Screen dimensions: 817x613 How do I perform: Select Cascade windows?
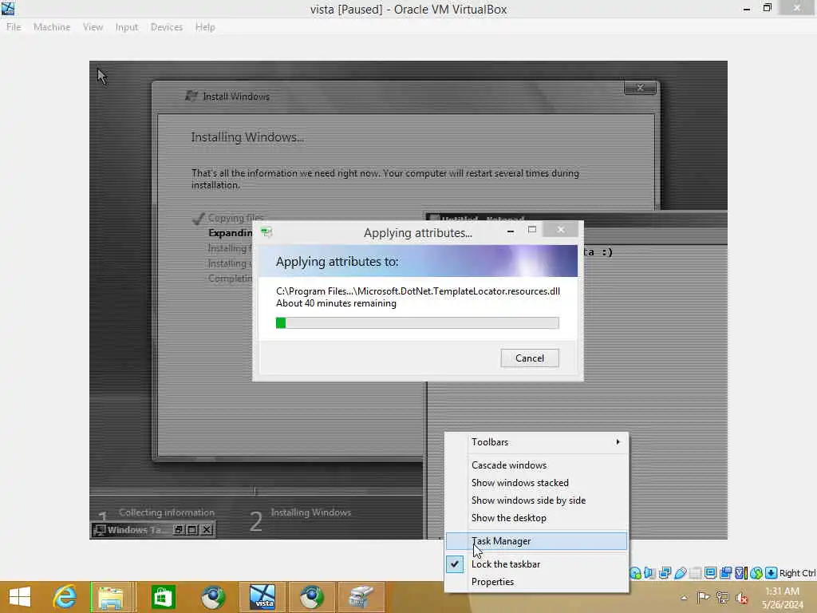point(537,465)
